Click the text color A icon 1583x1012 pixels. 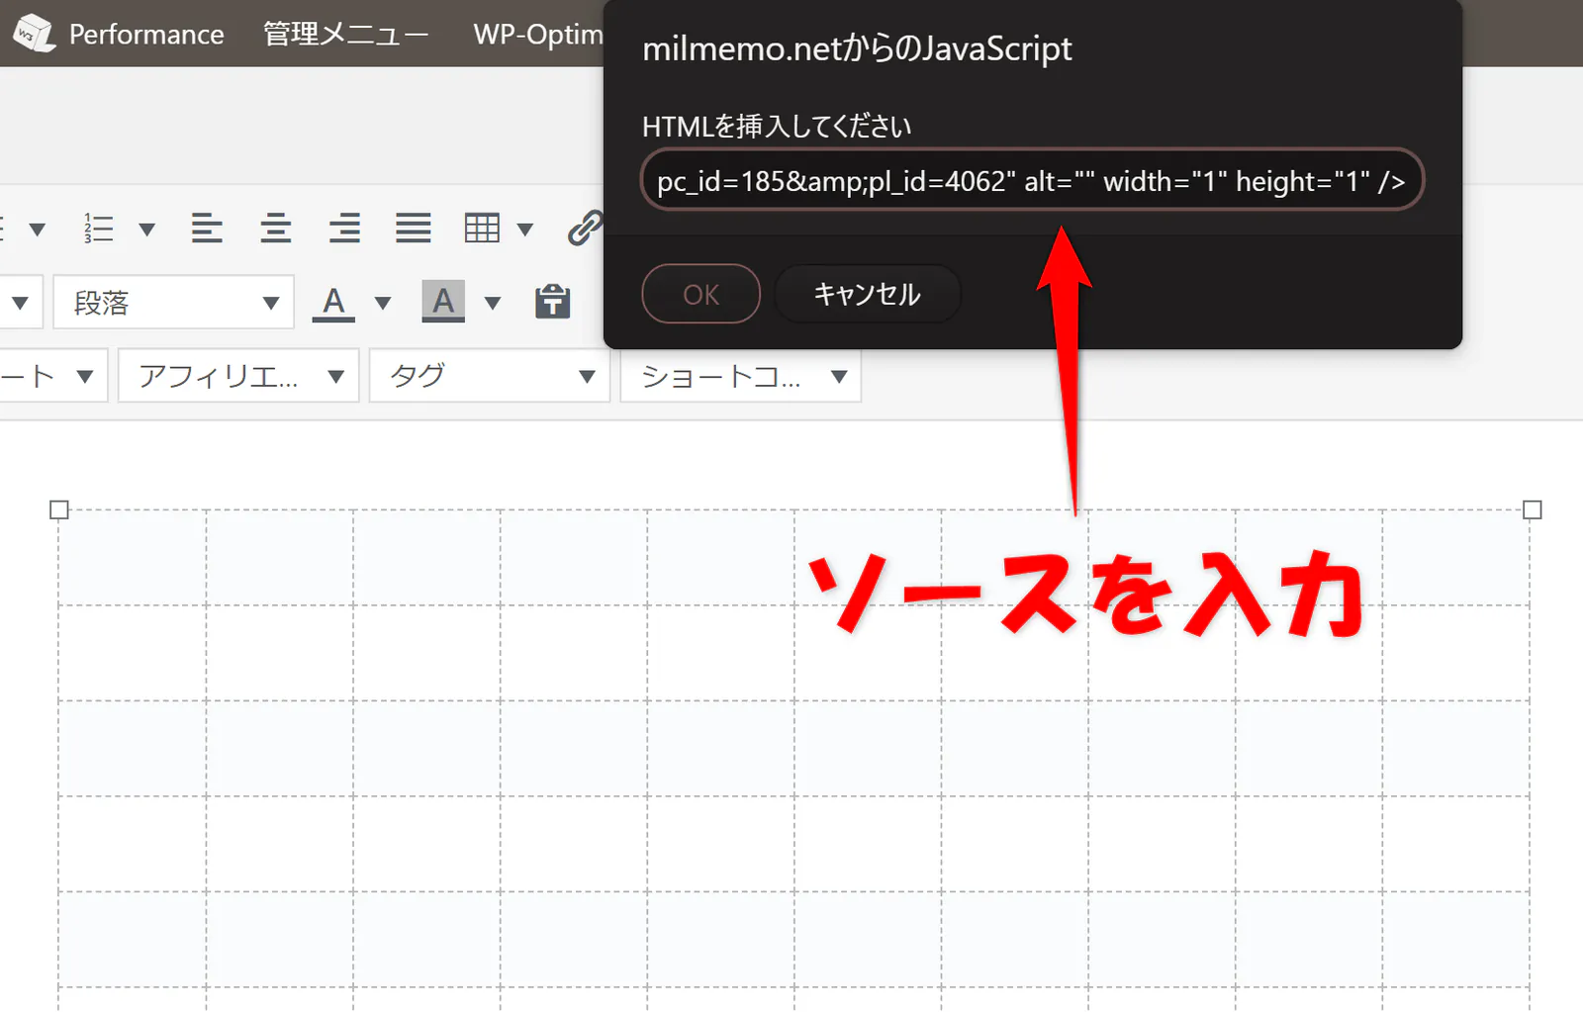(334, 302)
